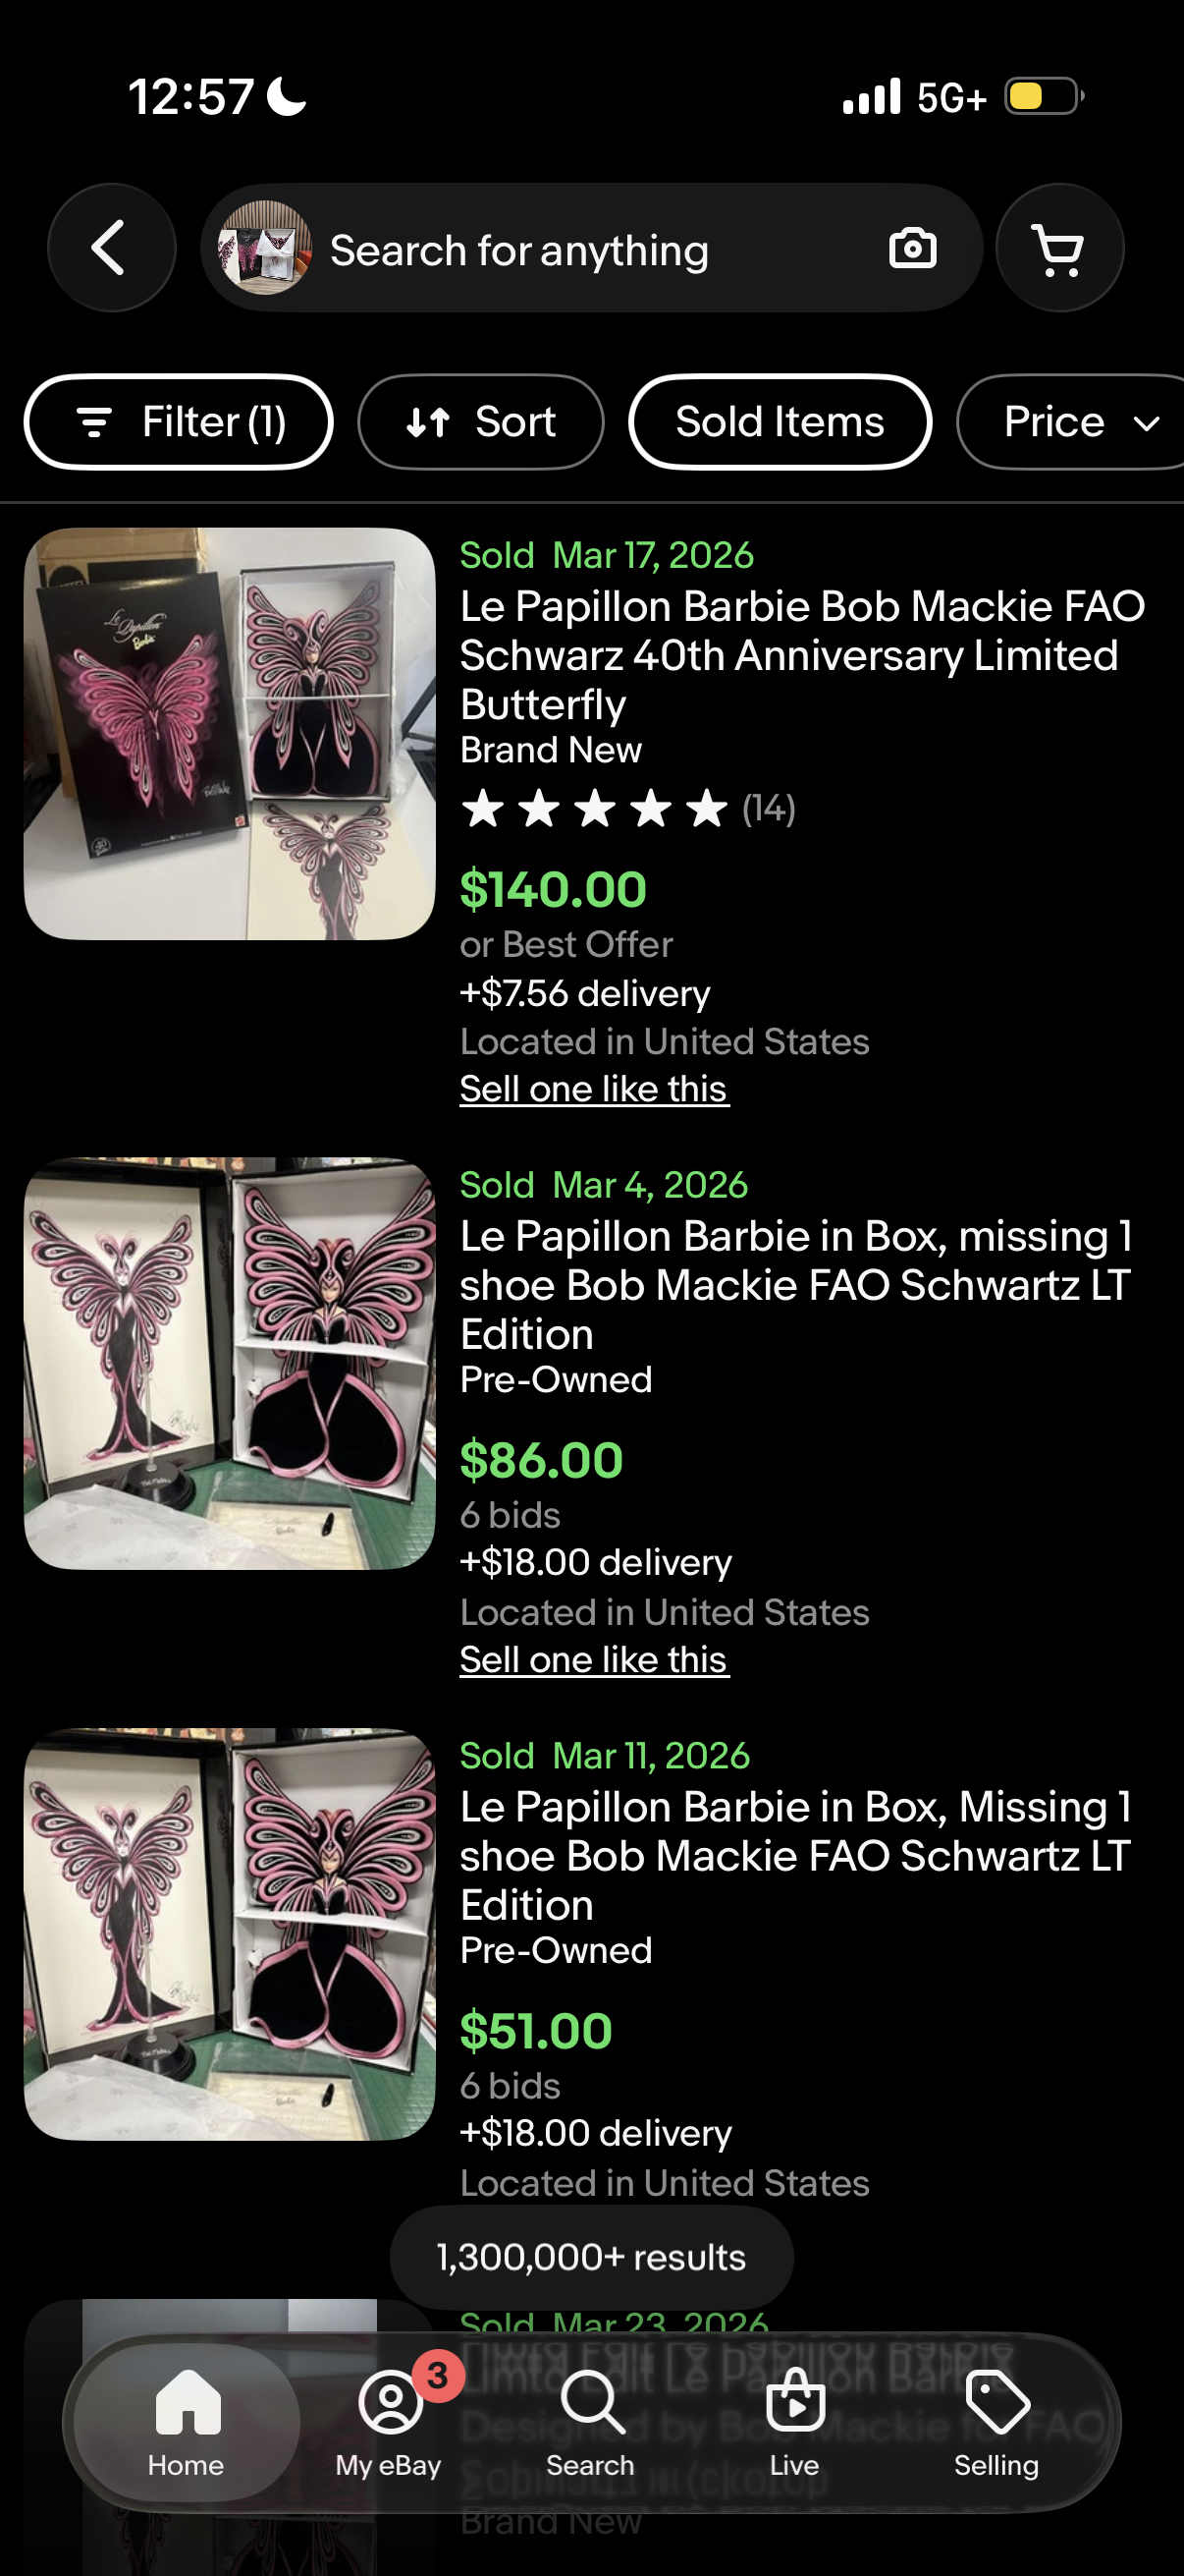
Task: Tap the five-star rating with 14 reviews
Action: click(x=627, y=808)
